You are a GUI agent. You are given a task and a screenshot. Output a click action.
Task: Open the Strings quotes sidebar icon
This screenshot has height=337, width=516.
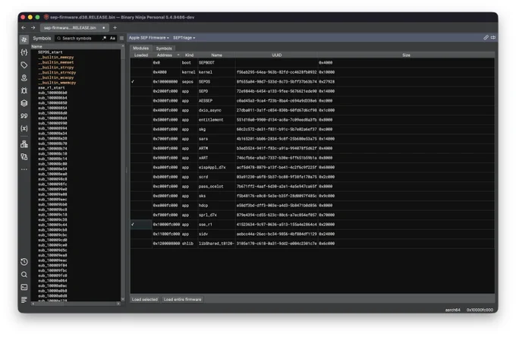coord(24,116)
